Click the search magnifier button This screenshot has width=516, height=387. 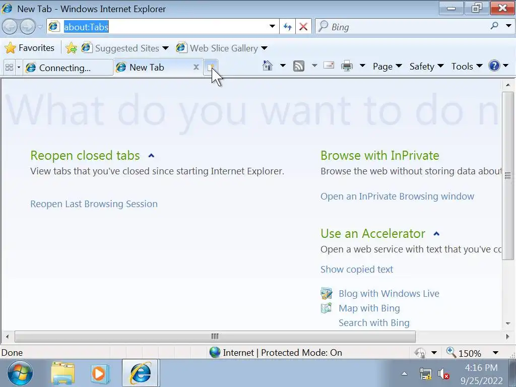pyautogui.click(x=494, y=26)
